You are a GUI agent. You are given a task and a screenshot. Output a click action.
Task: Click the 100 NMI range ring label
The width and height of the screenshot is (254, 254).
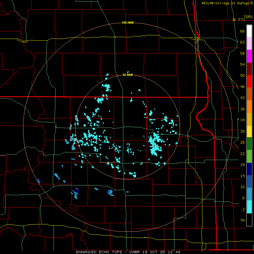128,23
